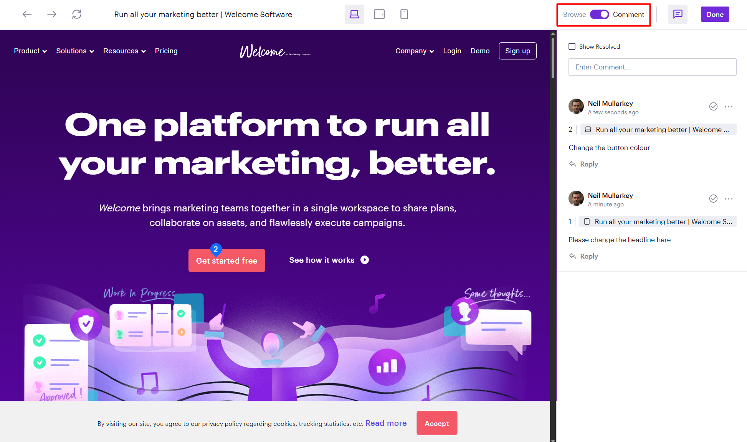Click the Done button

click(715, 15)
